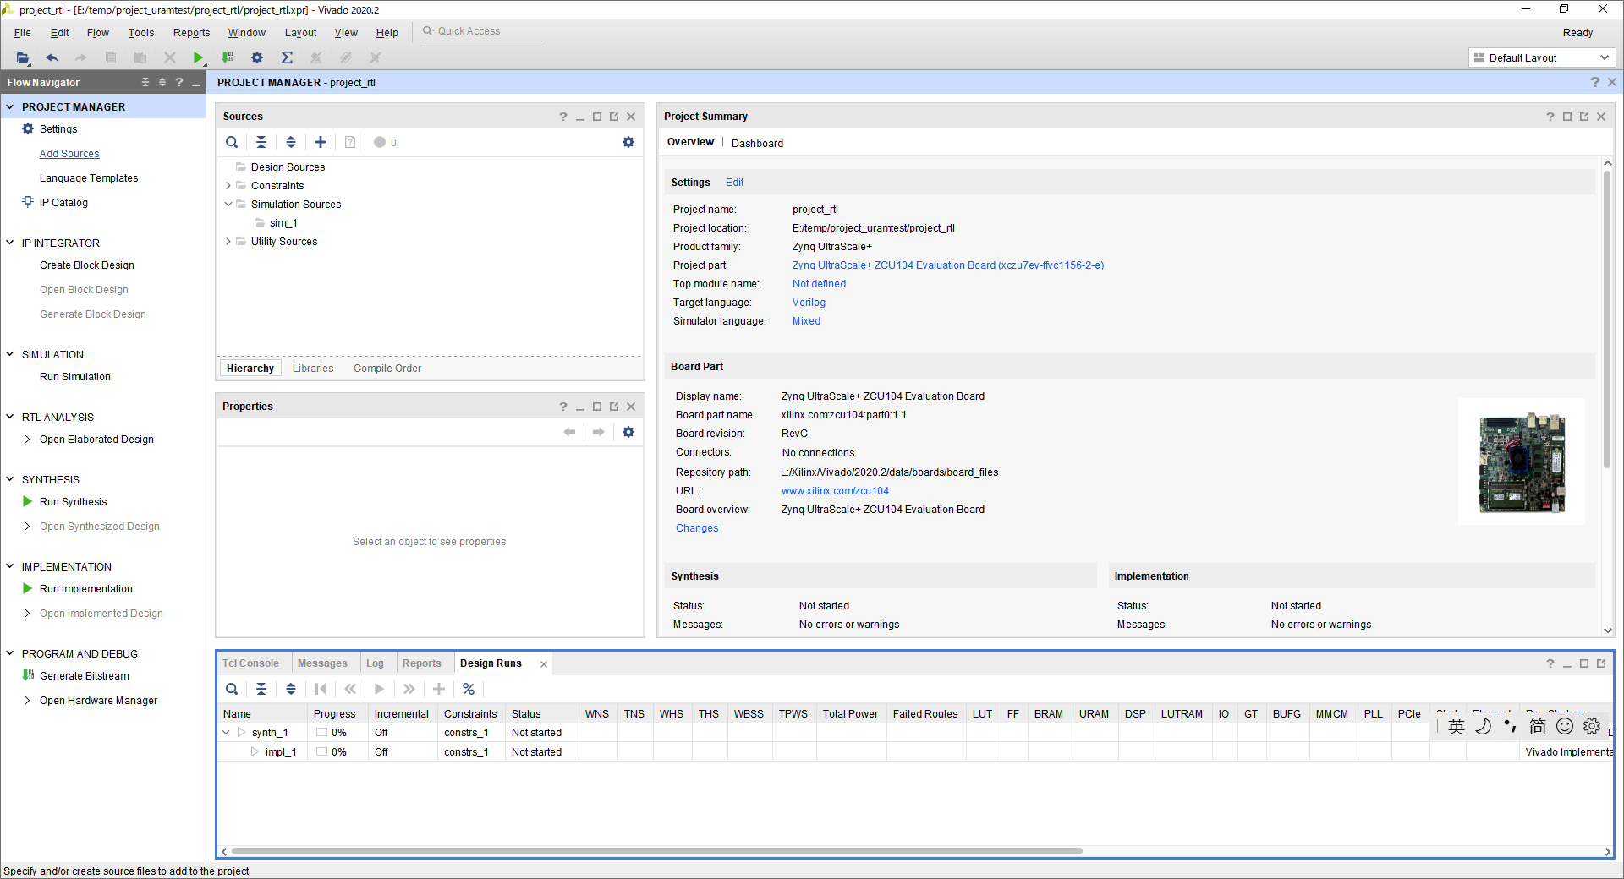Click the Properties panel back arrow
1624x879 pixels.
(x=570, y=432)
